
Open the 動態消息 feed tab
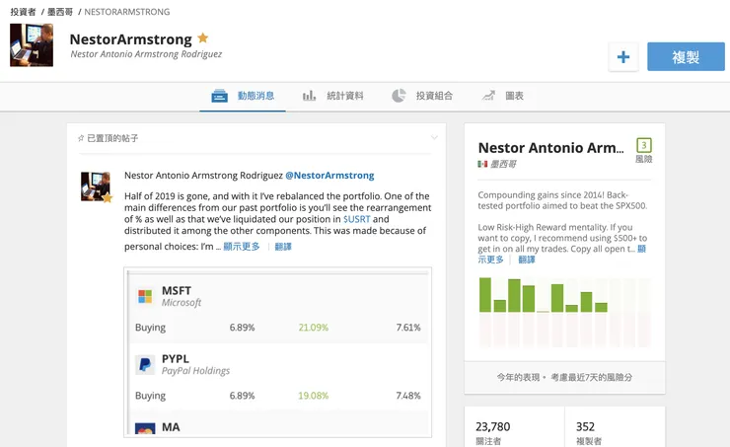pyautogui.click(x=243, y=96)
